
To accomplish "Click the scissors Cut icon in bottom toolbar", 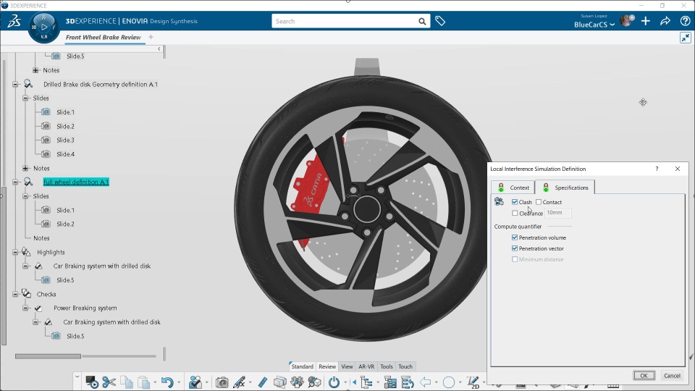I will pyautogui.click(x=109, y=382).
